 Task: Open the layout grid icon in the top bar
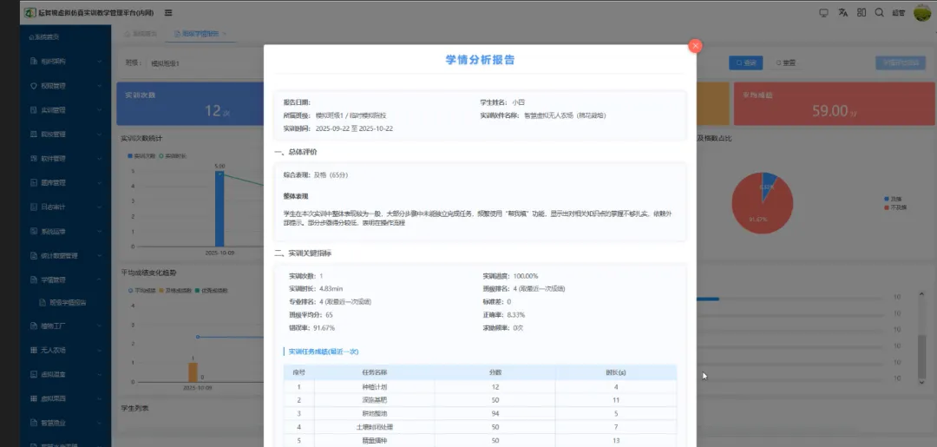(862, 12)
